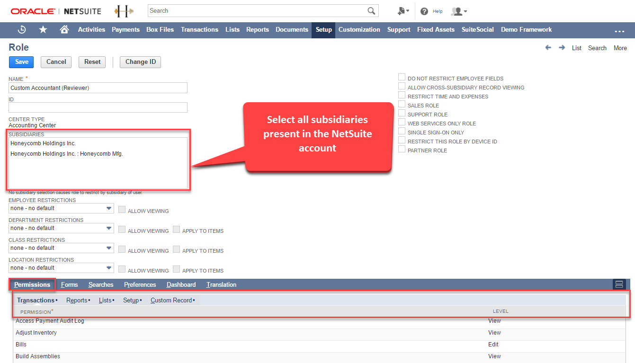
Task: Open the Recent Records clock icon
Action: tap(22, 29)
